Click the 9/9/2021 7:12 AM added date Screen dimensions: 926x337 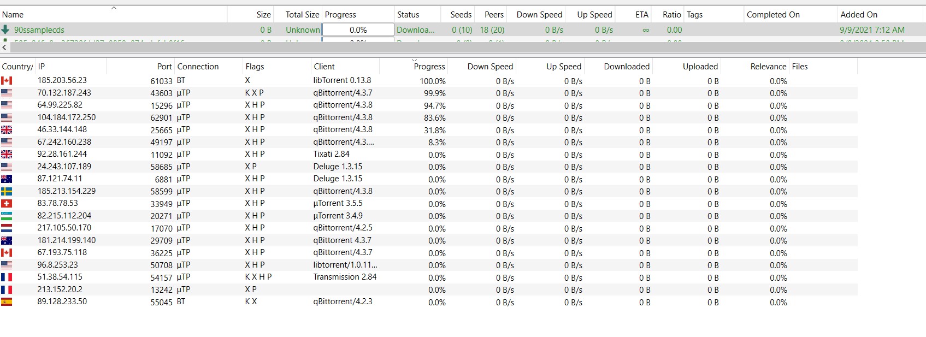[872, 30]
